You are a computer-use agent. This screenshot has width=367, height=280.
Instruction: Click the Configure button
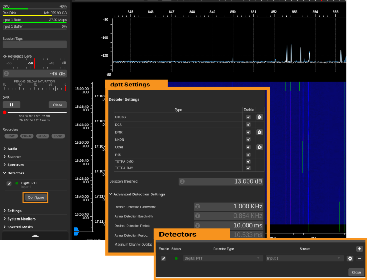click(36, 197)
